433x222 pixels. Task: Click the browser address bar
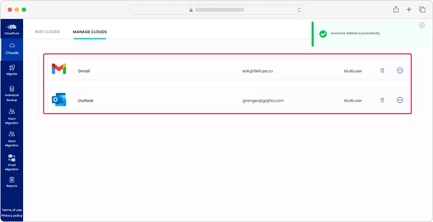coord(217,10)
